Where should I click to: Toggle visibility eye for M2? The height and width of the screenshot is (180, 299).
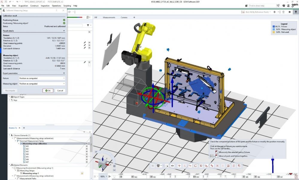(87, 149)
